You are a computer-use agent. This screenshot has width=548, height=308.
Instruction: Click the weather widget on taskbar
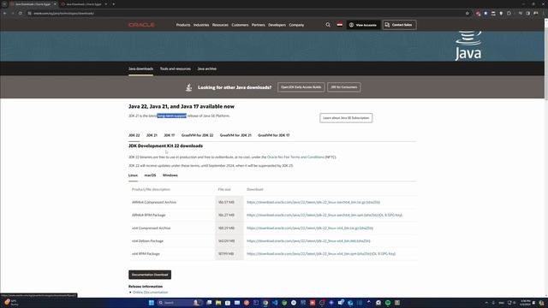point(11,302)
